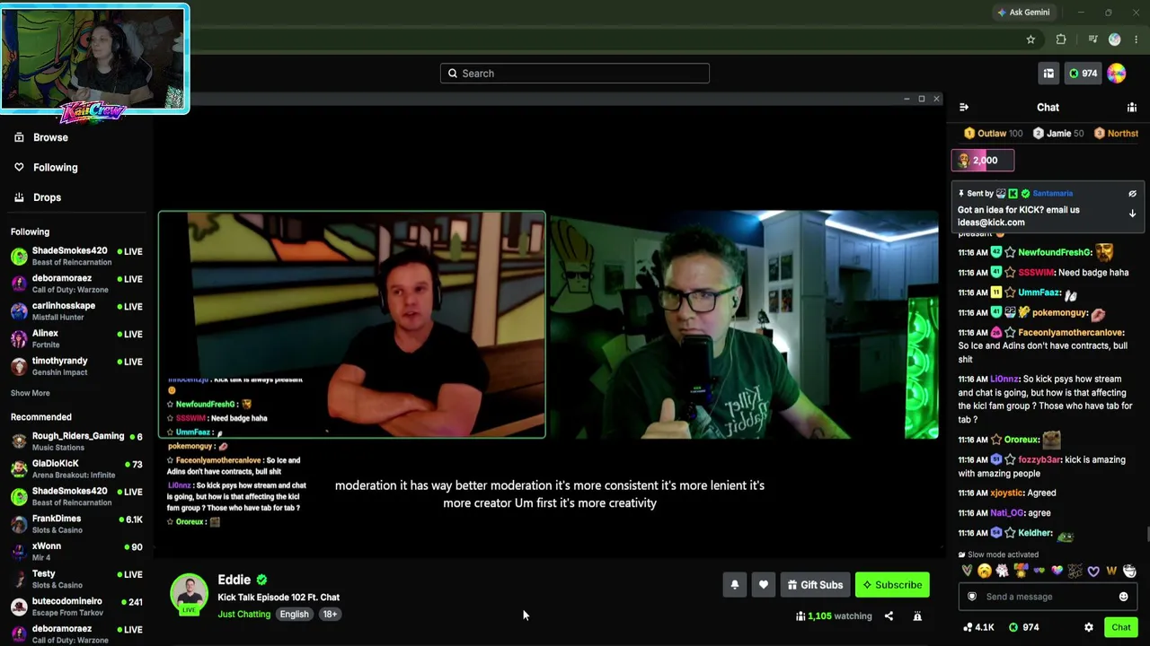Open the emoji picker in message box
This screenshot has height=646, width=1150.
pyautogui.click(x=1123, y=597)
